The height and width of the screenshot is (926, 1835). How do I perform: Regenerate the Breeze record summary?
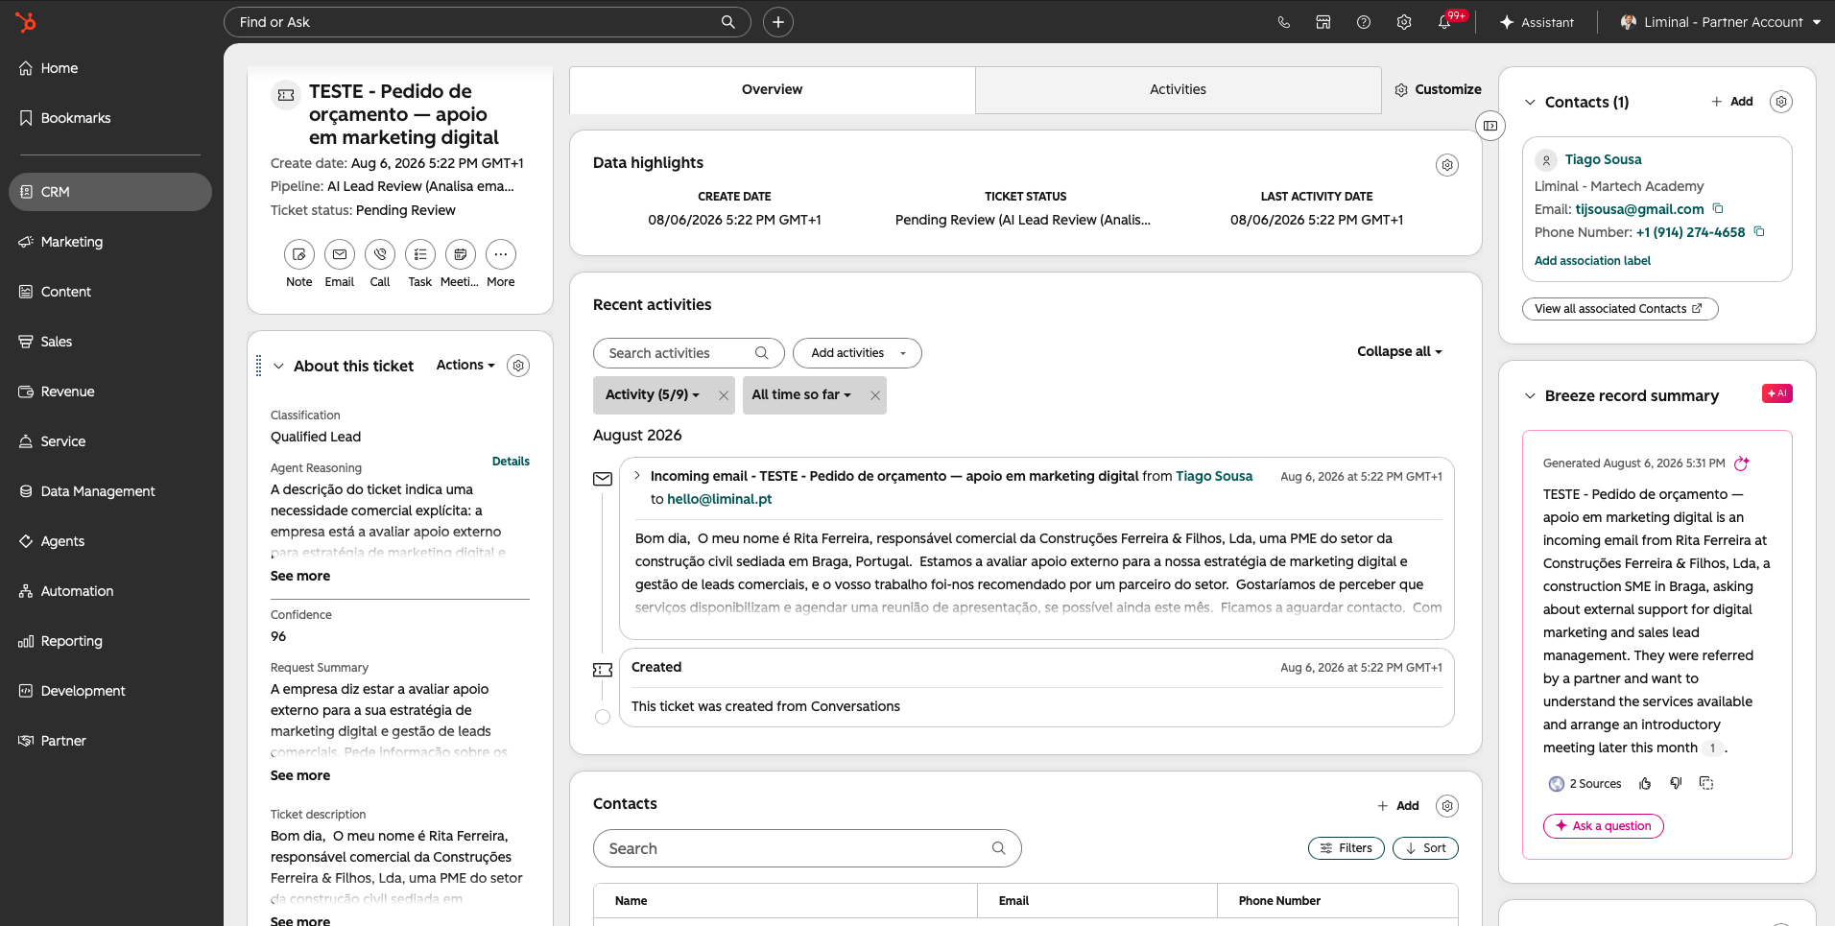pyautogui.click(x=1742, y=463)
